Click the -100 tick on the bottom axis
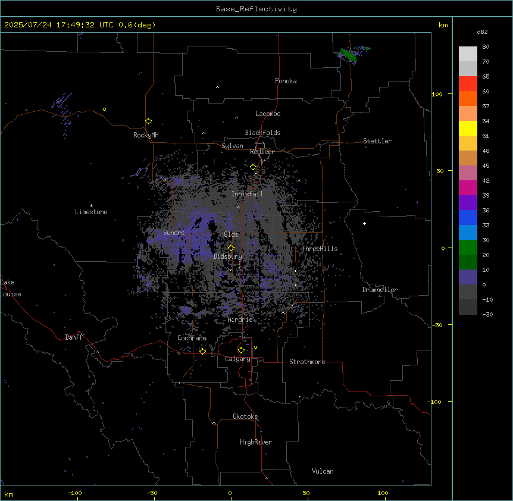The image size is (513, 501). point(74,493)
